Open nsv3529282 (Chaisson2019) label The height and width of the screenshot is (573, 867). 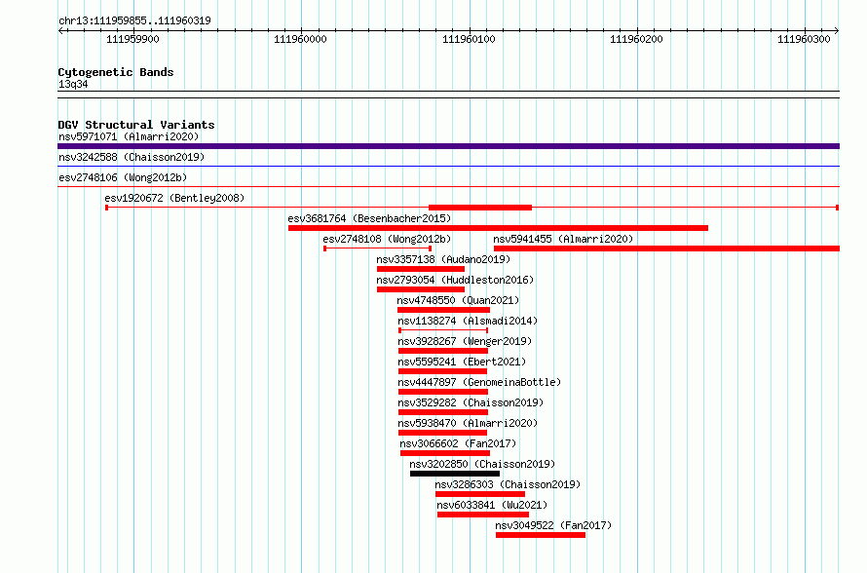point(471,402)
